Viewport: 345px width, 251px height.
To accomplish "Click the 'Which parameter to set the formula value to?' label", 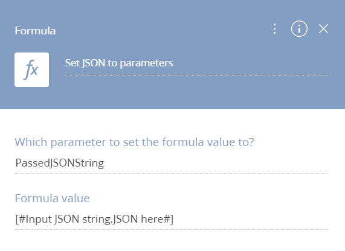I will [x=134, y=142].
